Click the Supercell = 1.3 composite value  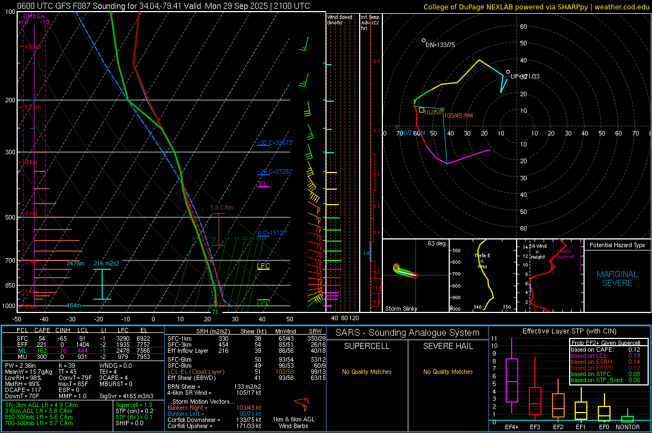tap(134, 405)
